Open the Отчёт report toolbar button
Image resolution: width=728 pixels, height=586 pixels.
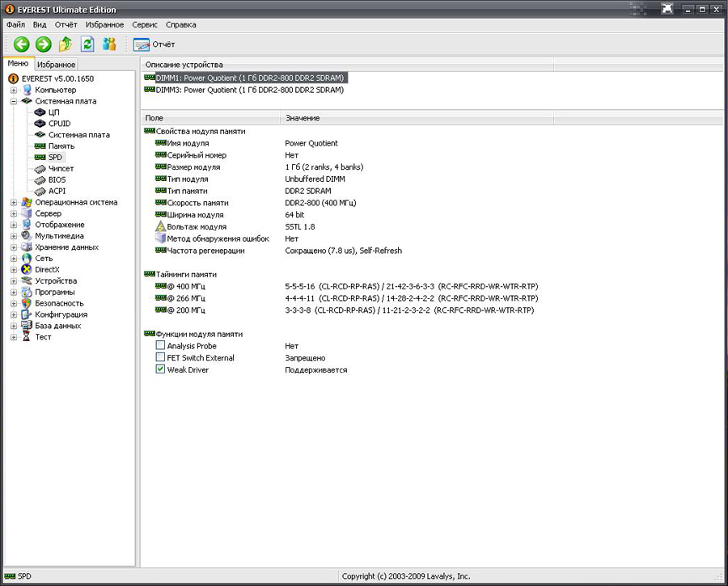pos(154,44)
